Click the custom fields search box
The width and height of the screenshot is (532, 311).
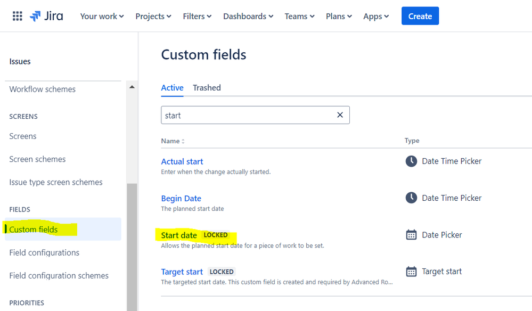pos(248,115)
